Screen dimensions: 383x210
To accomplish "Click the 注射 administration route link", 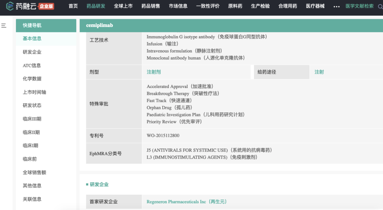I will pyautogui.click(x=319, y=72).
